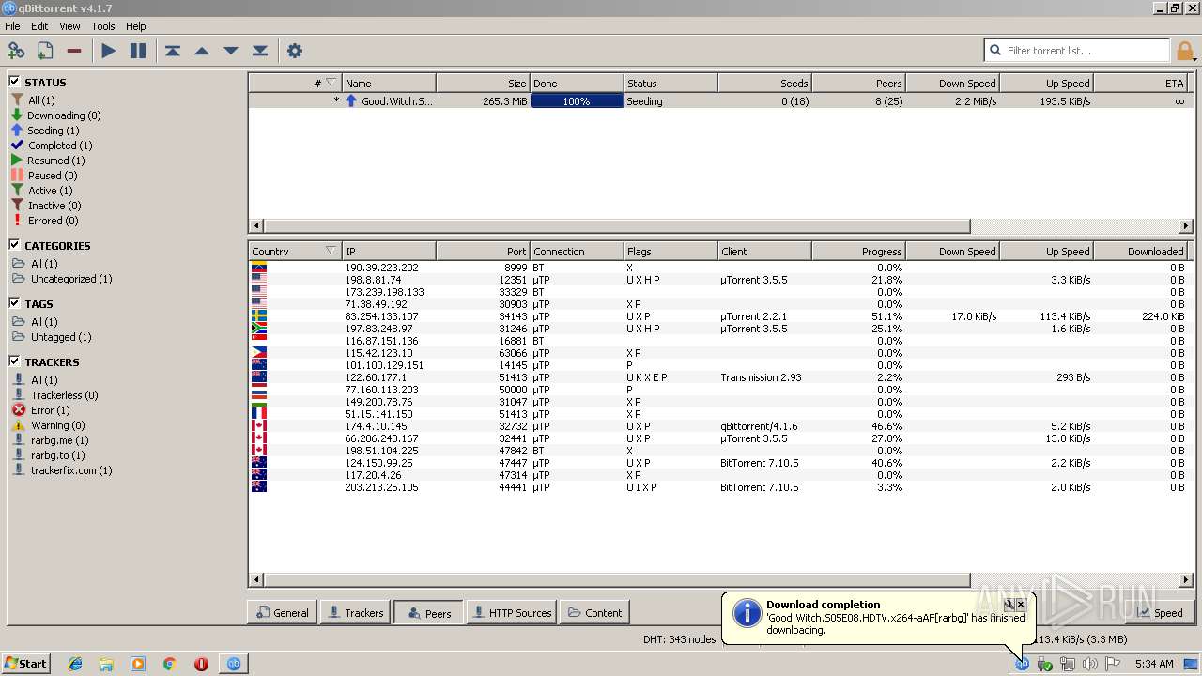Click Pause torrent toolbar icon

click(x=138, y=51)
